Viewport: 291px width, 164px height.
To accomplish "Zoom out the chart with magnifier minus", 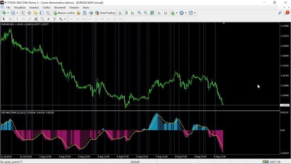I will pyautogui.click(x=145, y=13).
